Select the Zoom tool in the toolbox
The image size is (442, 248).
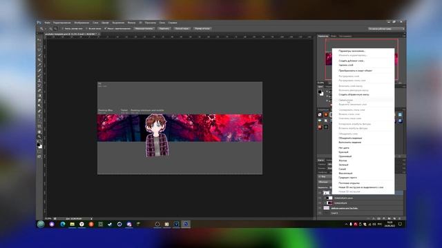click(39, 136)
